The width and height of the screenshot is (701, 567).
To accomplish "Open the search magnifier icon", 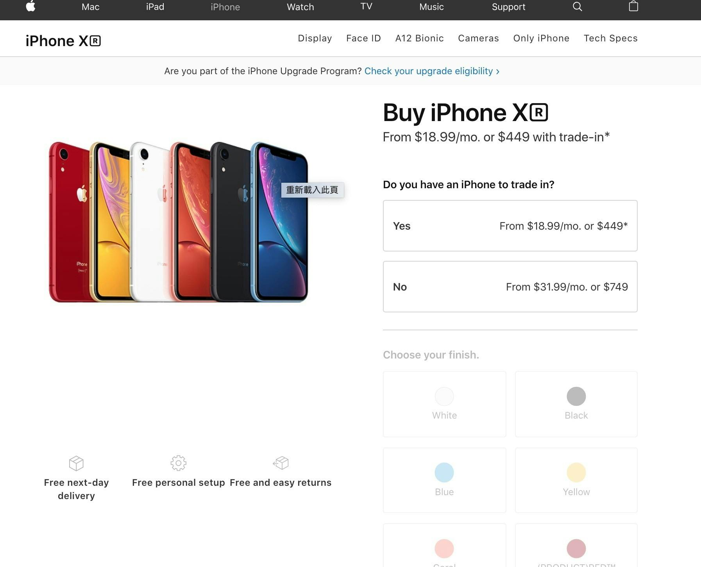I will click(577, 7).
